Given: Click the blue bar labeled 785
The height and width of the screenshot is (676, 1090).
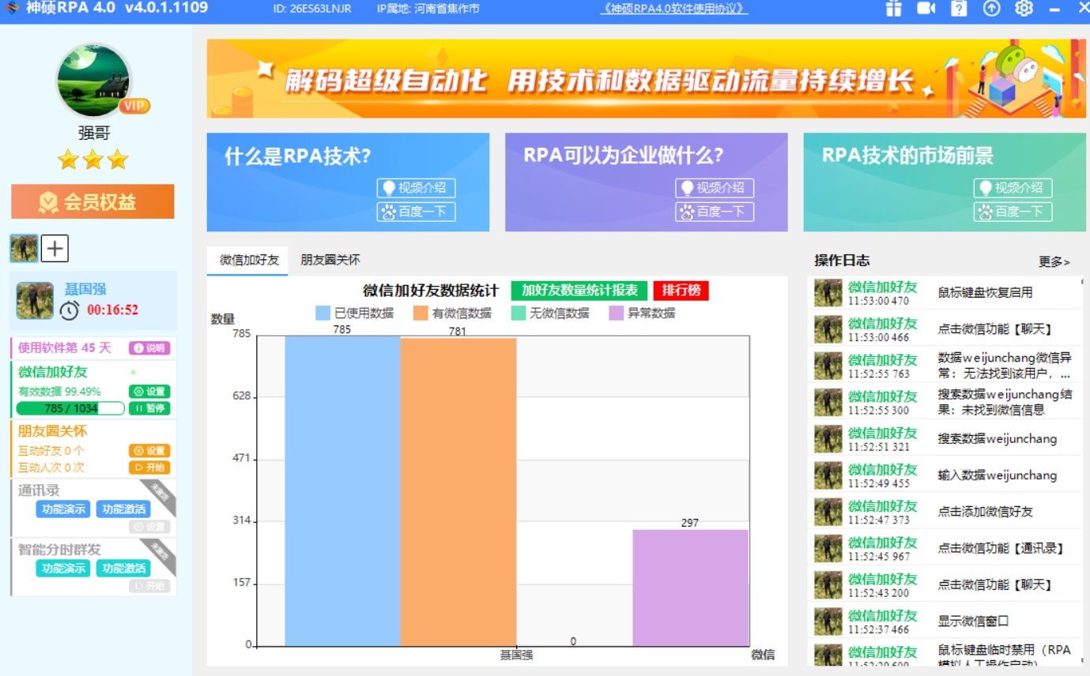Looking at the screenshot, I should pyautogui.click(x=342, y=491).
